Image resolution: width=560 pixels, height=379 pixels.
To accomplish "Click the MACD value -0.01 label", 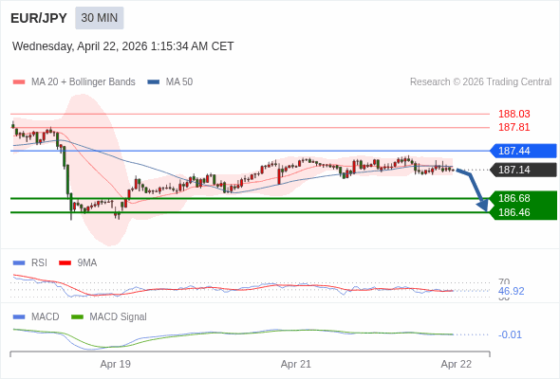I will (510, 334).
